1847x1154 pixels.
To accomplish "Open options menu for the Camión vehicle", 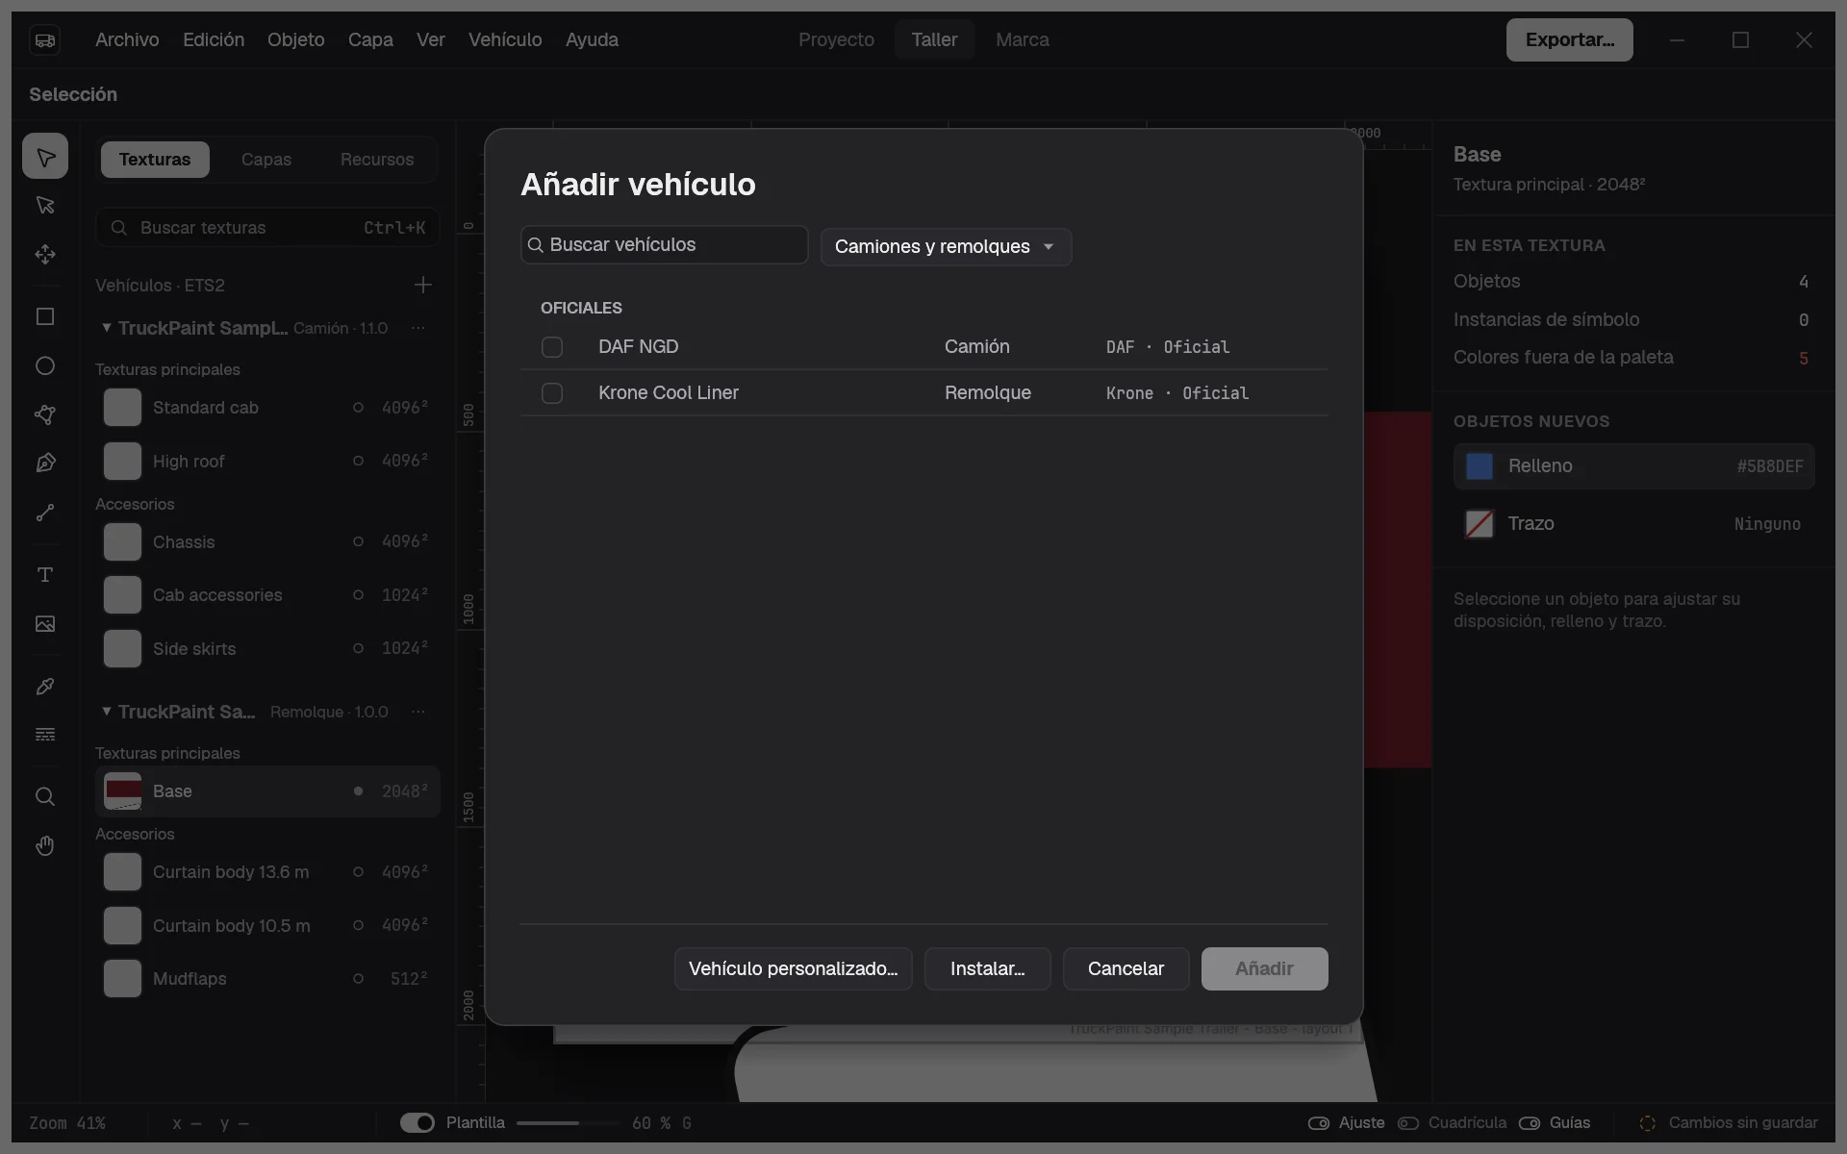I will (418, 328).
